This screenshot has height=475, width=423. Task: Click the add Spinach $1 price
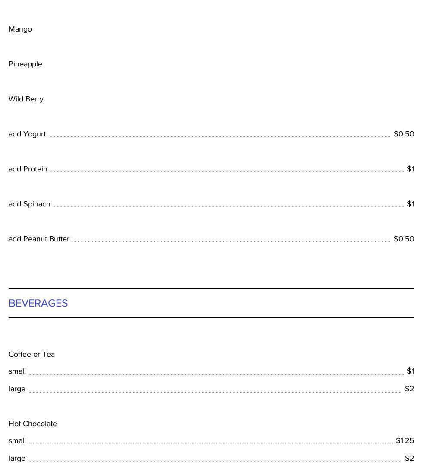pos(410,204)
